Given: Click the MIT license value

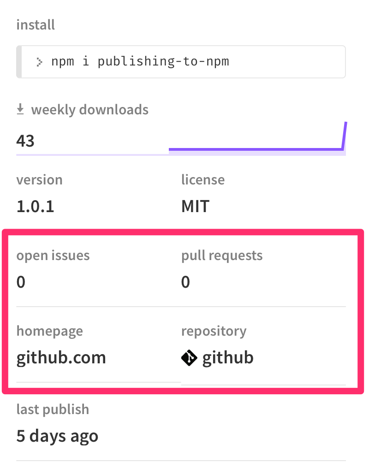Looking at the screenshot, I should [195, 207].
